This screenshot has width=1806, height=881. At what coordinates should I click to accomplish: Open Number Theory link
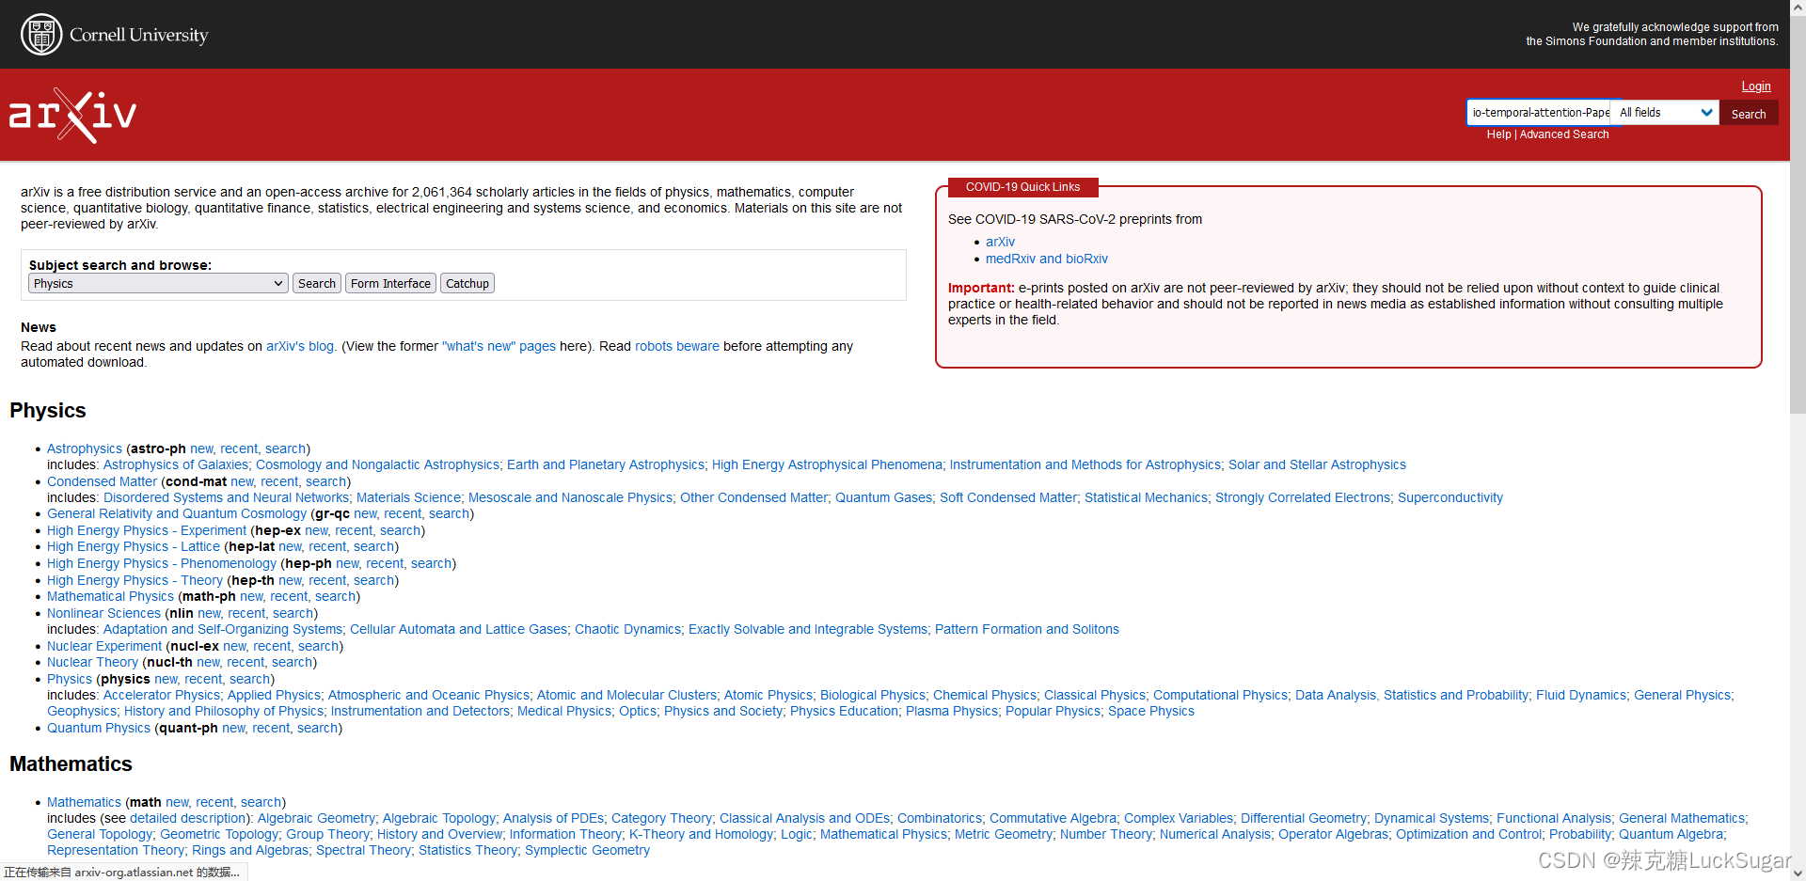1105,834
